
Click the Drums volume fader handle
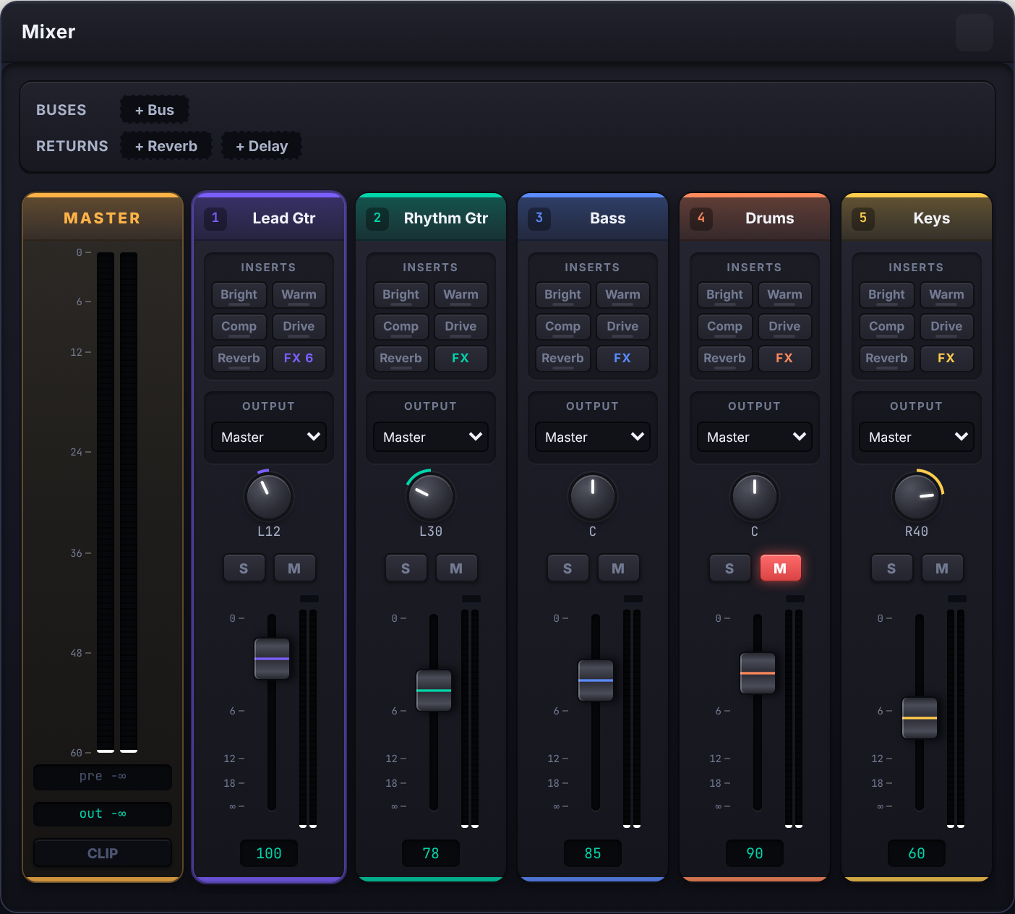point(758,673)
